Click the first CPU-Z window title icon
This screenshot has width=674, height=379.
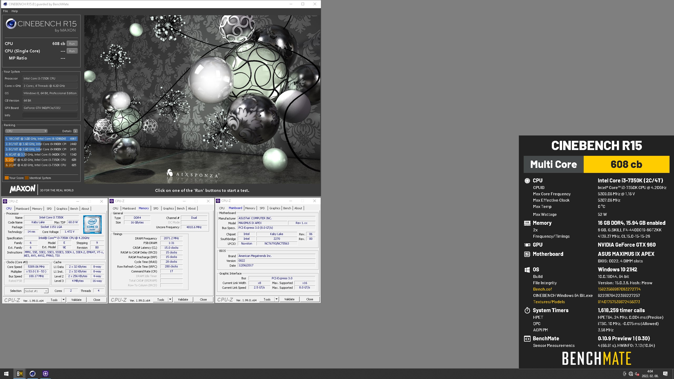(5, 201)
